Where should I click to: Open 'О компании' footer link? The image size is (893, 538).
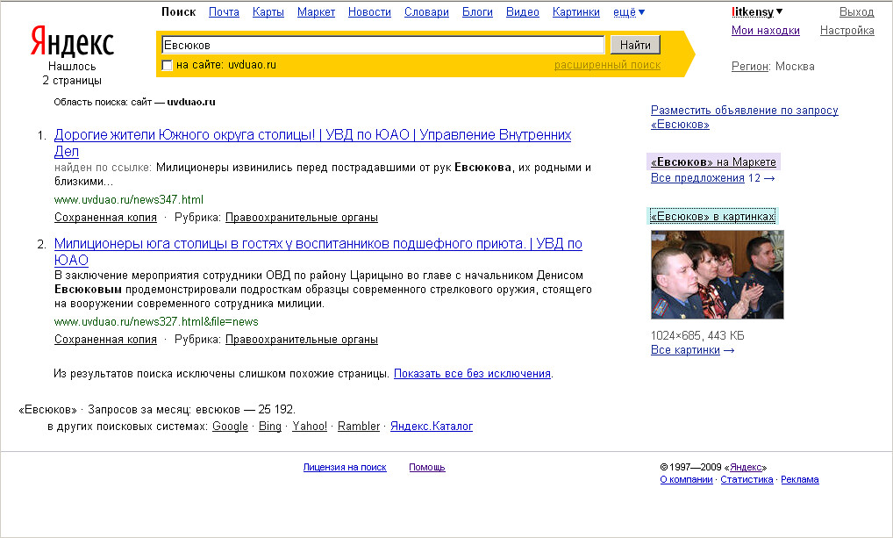[686, 479]
